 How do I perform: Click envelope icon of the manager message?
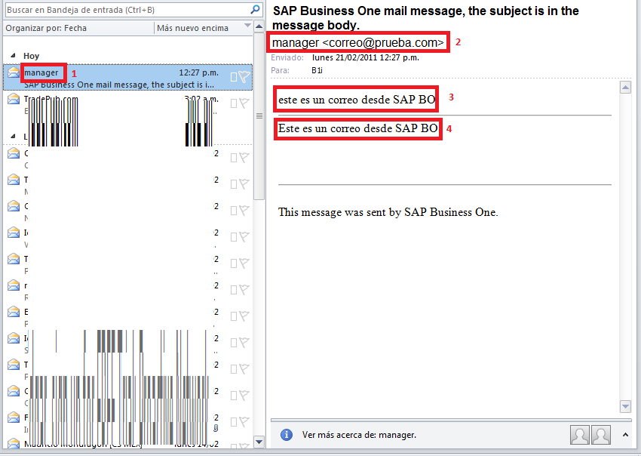click(14, 72)
